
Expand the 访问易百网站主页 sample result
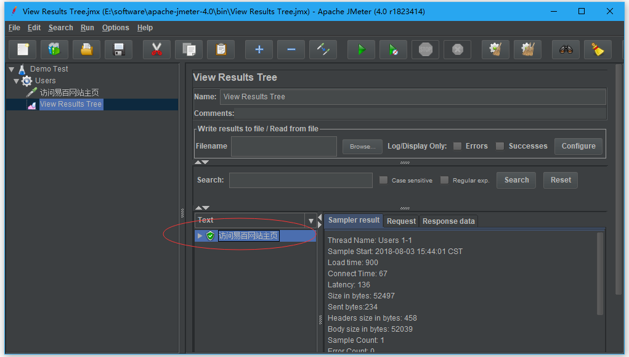200,236
